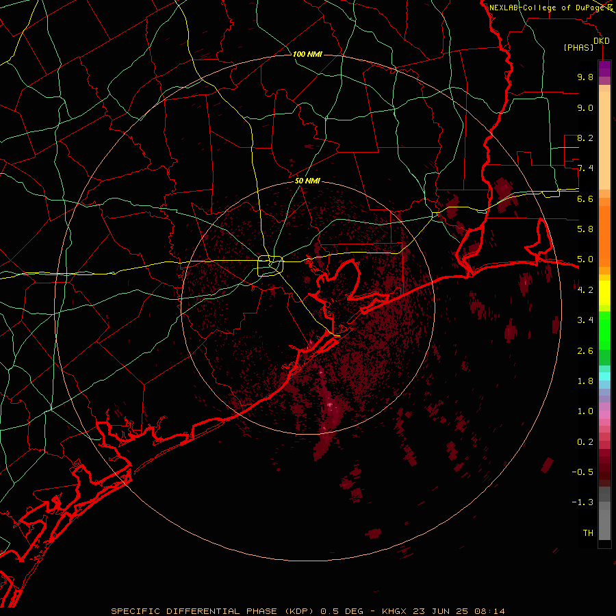616x616 pixels.
Task: Click the [PHAS] legend unit label
Action: [x=578, y=48]
